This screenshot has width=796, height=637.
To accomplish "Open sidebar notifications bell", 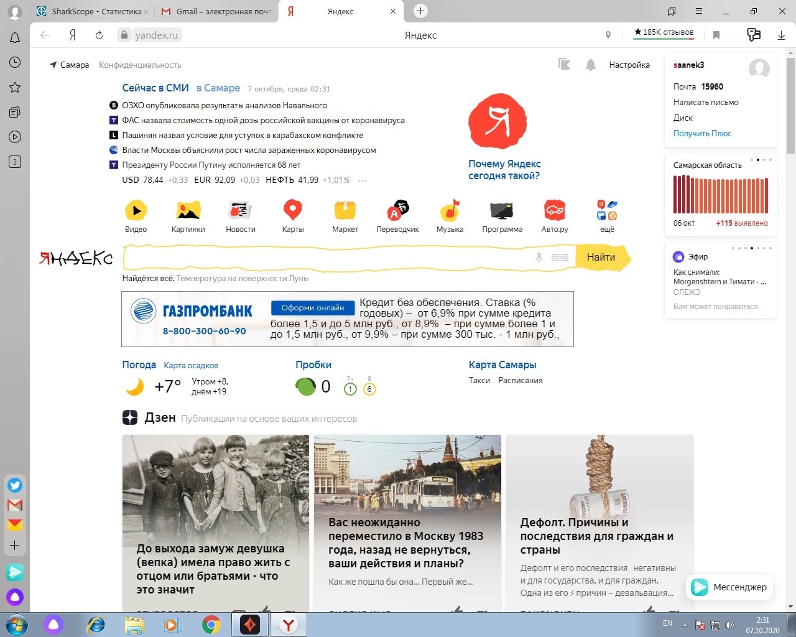I will pyautogui.click(x=15, y=38).
